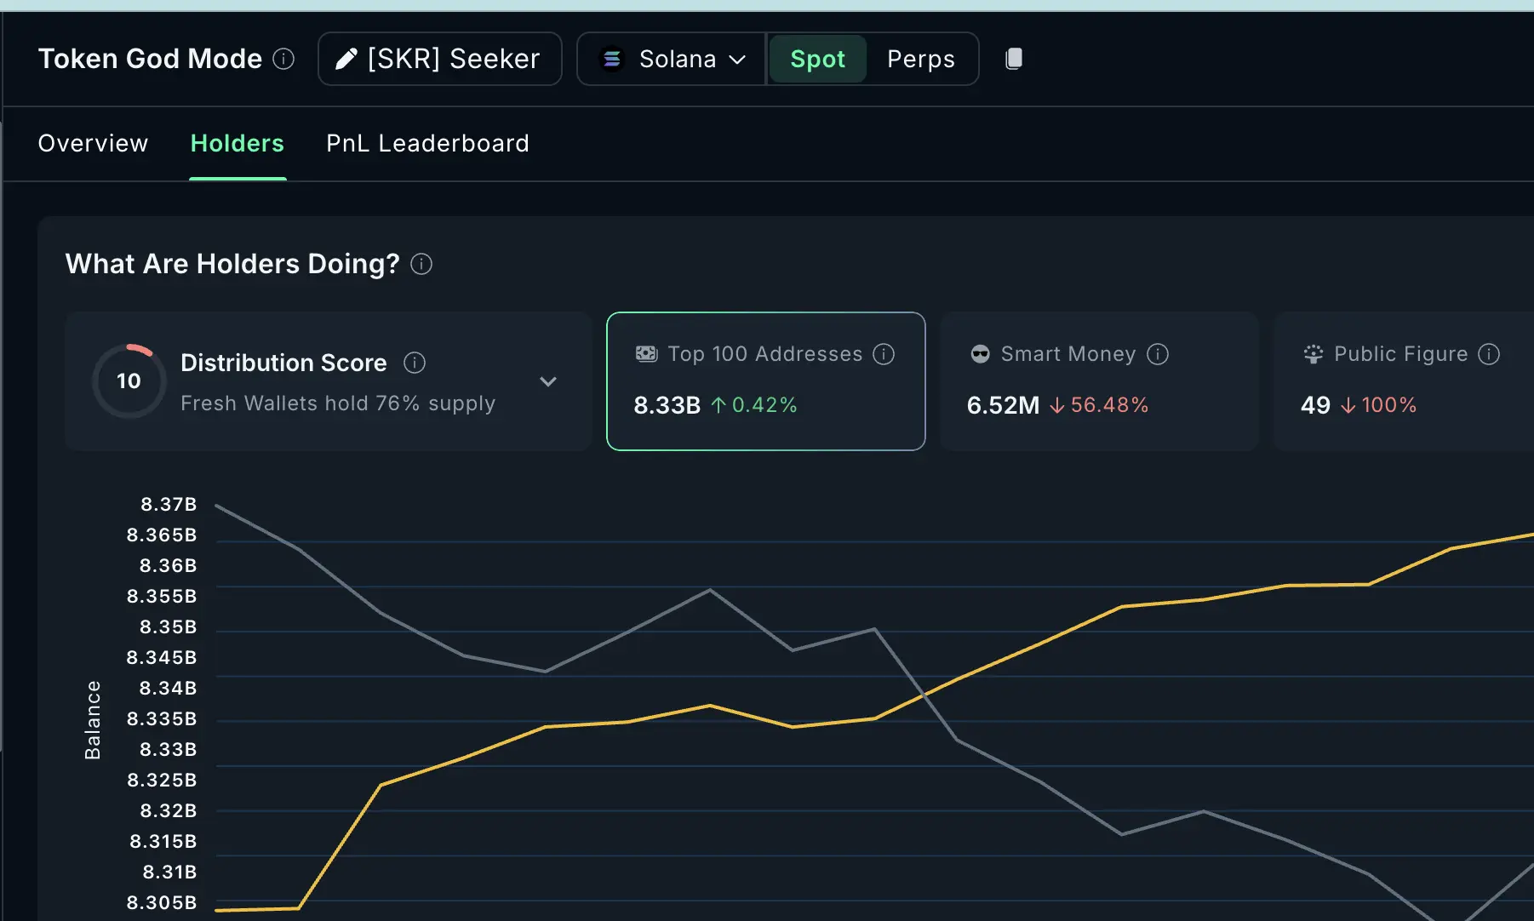Image resolution: width=1534 pixels, height=921 pixels.
Task: Switch view to Spot mode
Action: [817, 59]
